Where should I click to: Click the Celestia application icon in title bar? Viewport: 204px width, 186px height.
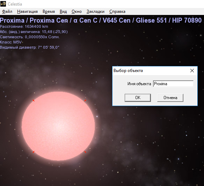[3, 4]
